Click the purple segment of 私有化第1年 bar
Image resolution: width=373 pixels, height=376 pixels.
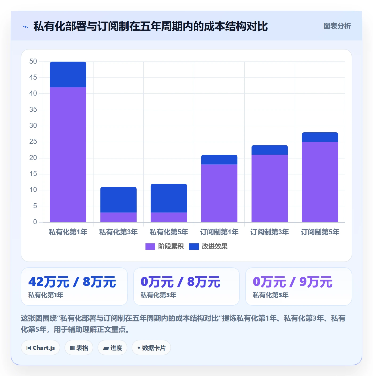click(x=68, y=155)
